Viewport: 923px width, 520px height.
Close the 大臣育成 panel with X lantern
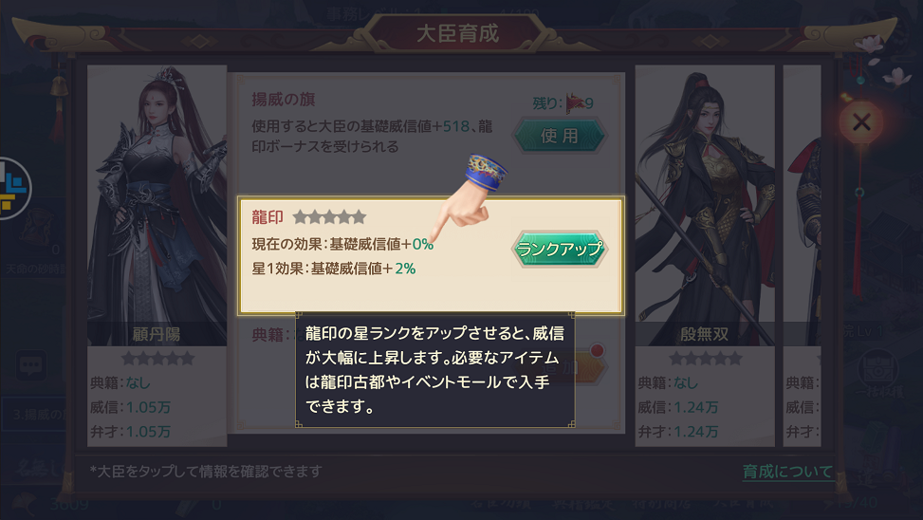point(861,122)
